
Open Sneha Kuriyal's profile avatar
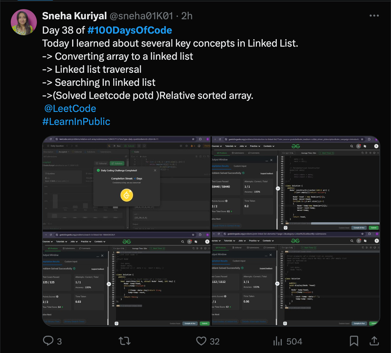(x=24, y=22)
